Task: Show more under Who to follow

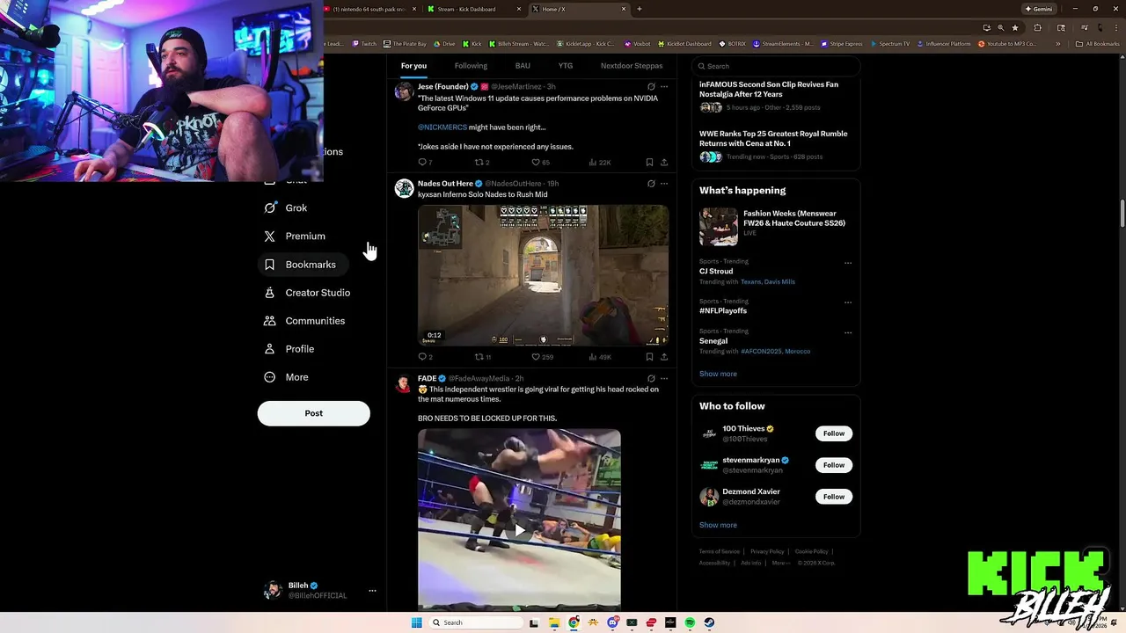Action: (718, 525)
